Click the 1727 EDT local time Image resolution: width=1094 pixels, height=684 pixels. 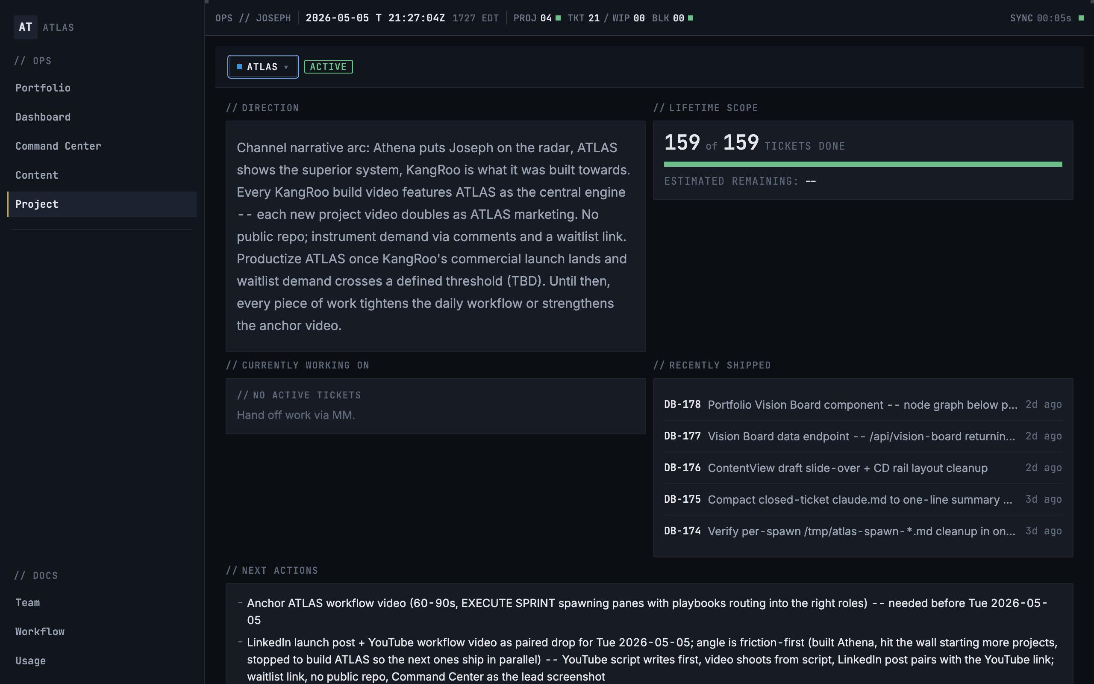click(x=475, y=18)
